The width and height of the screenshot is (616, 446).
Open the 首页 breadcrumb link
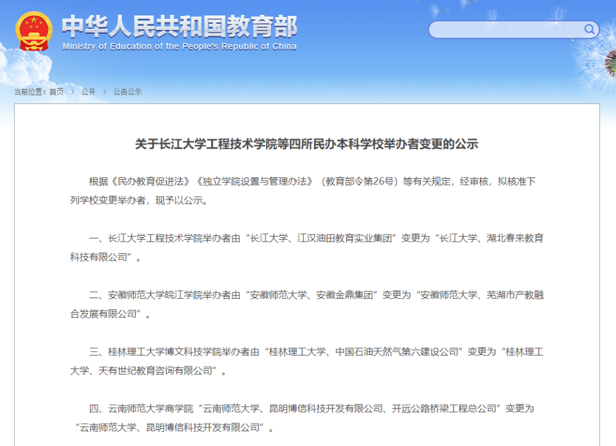click(x=57, y=92)
